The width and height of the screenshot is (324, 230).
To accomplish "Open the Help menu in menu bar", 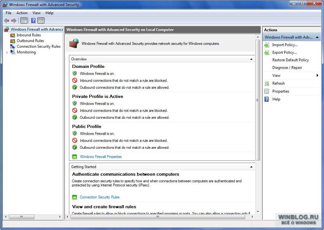I will click(x=49, y=13).
